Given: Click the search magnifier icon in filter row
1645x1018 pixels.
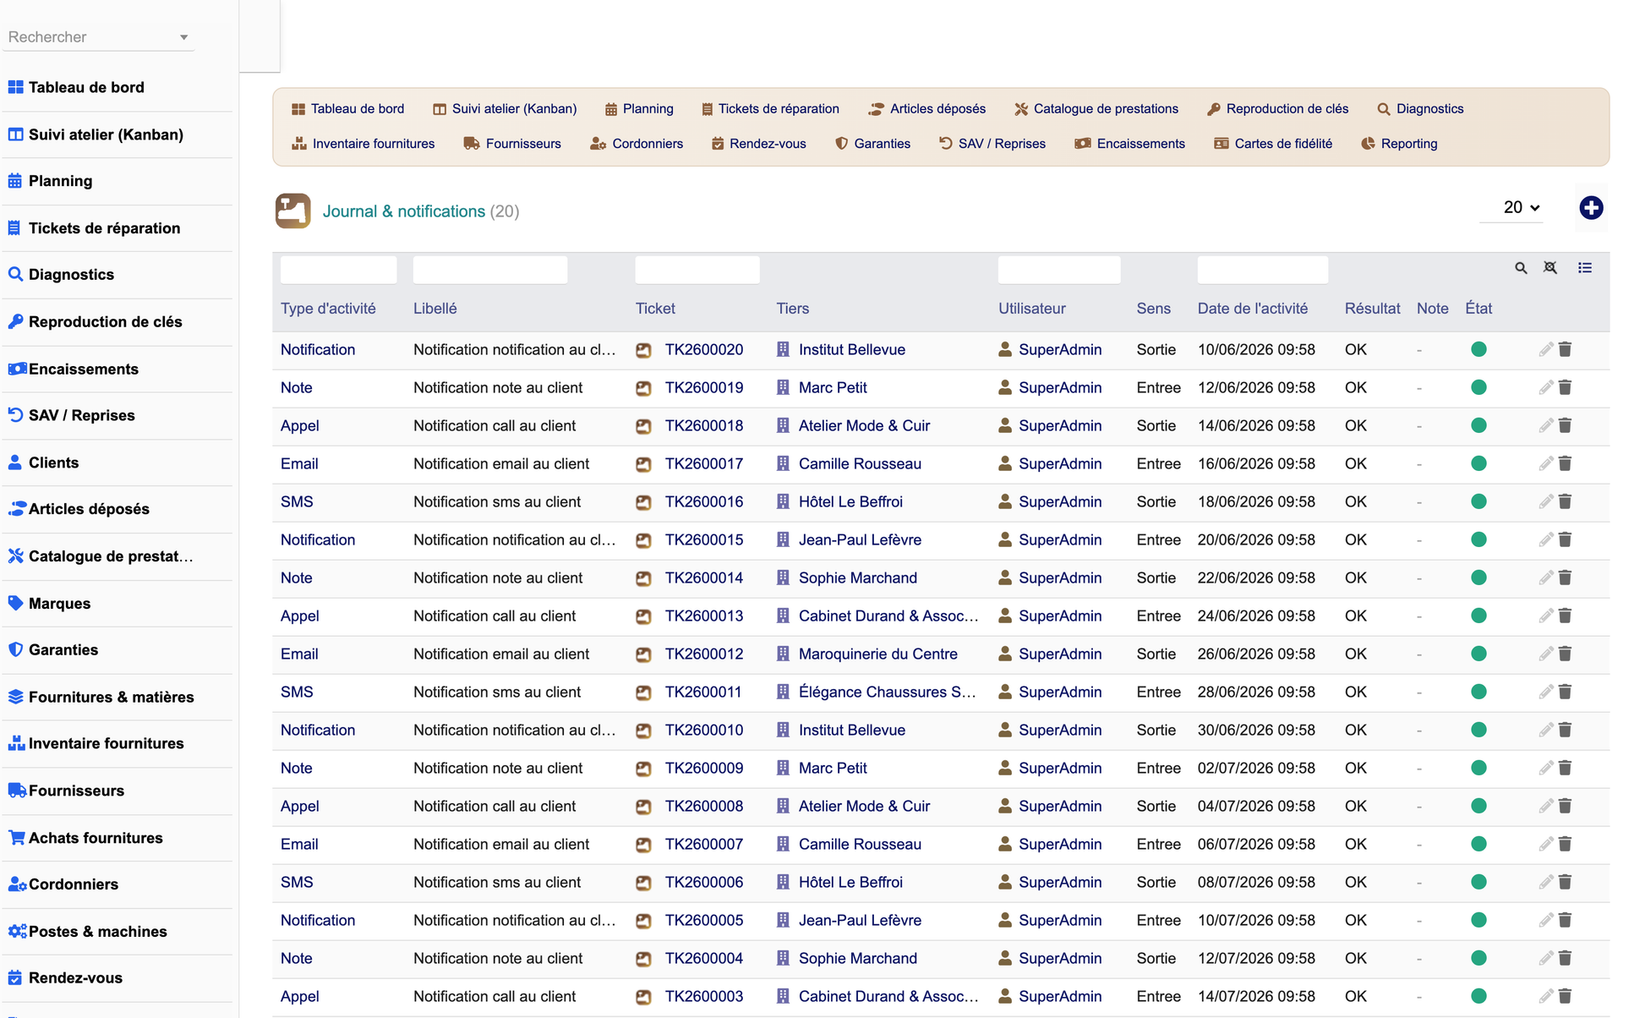Looking at the screenshot, I should pos(1521,268).
